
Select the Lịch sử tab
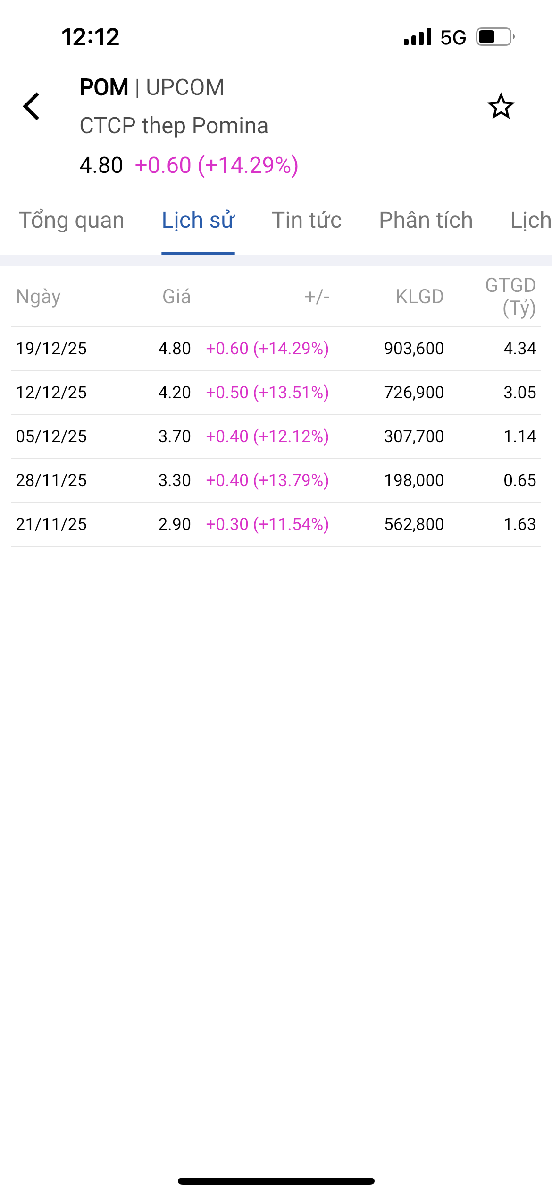click(198, 220)
